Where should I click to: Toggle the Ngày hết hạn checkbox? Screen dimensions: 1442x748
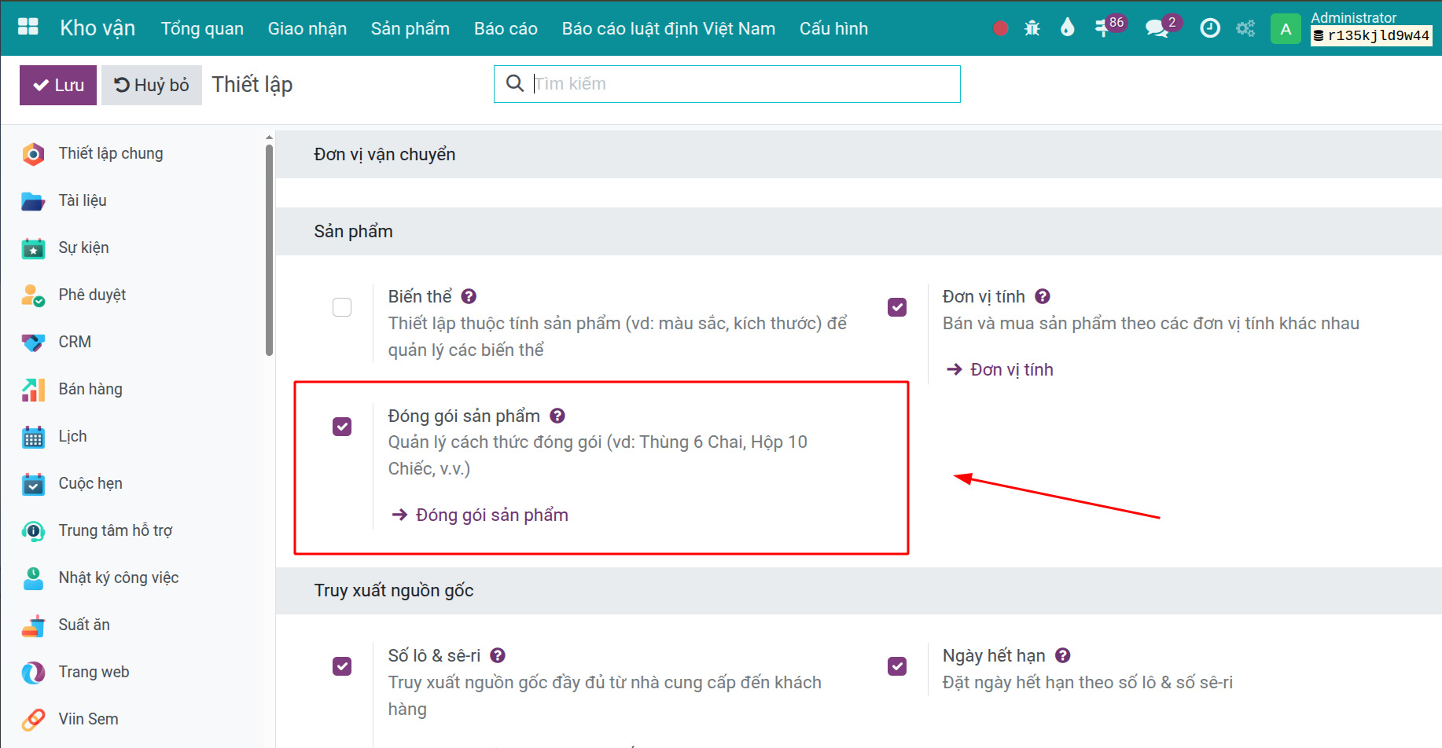point(897,666)
